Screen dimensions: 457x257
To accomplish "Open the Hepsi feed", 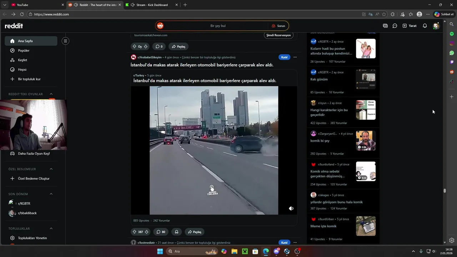I will pyautogui.click(x=31, y=70).
